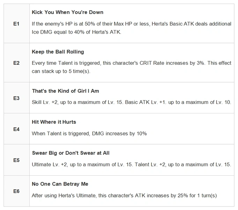This screenshot has height=210, width=238.
Task: Click the E4 row label
Action: (16, 129)
